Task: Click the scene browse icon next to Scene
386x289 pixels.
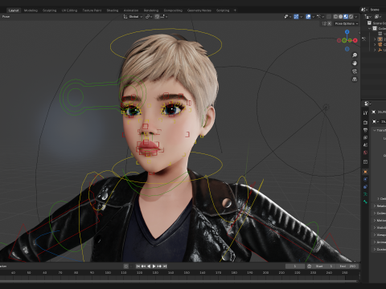Action: pos(363,10)
